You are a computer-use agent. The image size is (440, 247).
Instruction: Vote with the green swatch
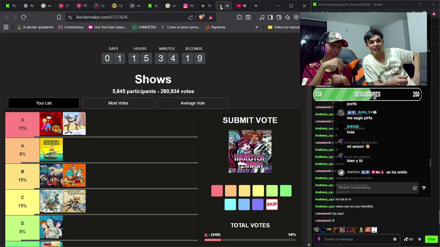pyautogui.click(x=286, y=191)
